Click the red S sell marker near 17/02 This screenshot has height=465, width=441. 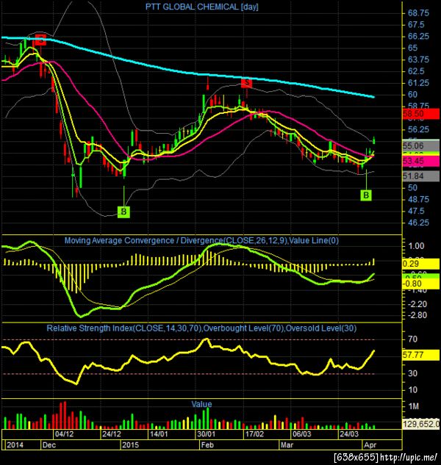point(246,82)
